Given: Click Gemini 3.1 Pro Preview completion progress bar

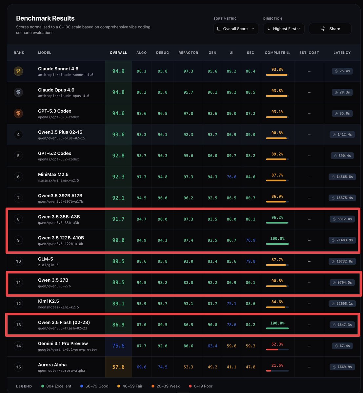Looking at the screenshot, I should click(x=277, y=349).
